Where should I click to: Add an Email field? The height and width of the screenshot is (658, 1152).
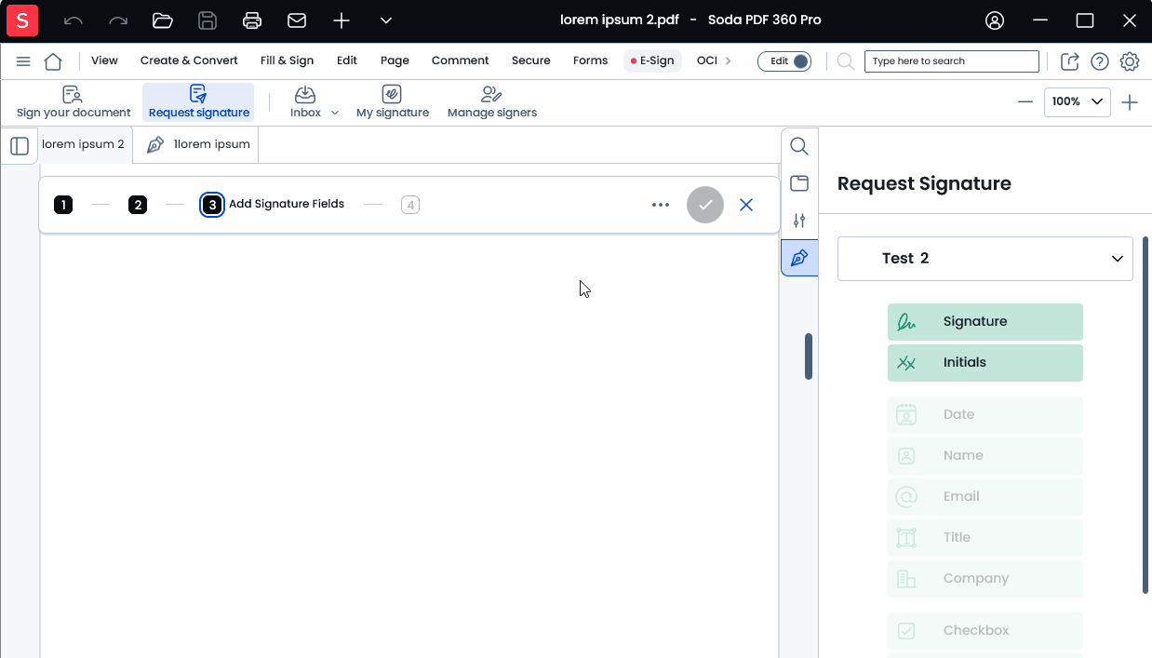(x=985, y=497)
